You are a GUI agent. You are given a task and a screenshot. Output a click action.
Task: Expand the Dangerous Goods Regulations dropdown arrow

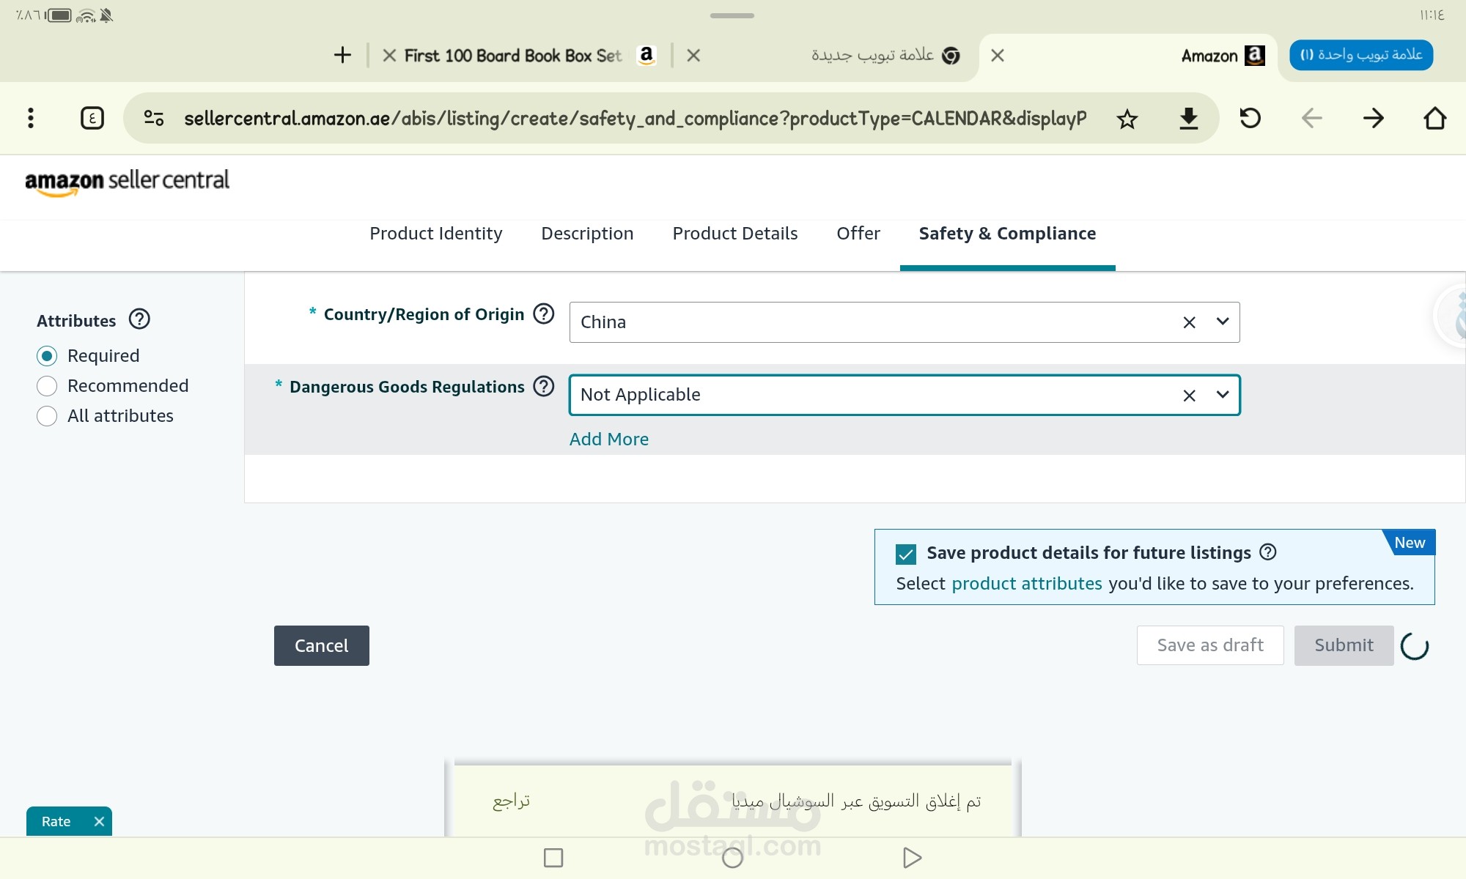pyautogui.click(x=1222, y=395)
